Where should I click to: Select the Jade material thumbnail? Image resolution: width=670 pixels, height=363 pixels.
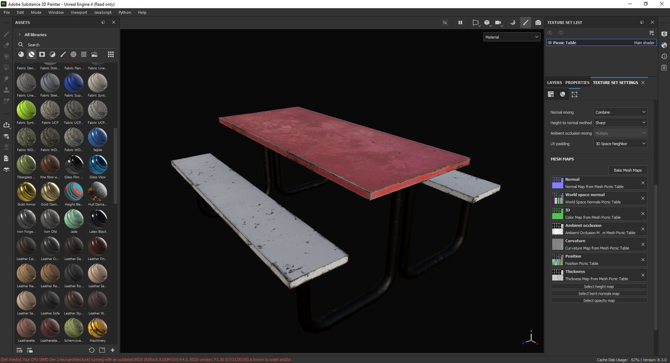74,219
